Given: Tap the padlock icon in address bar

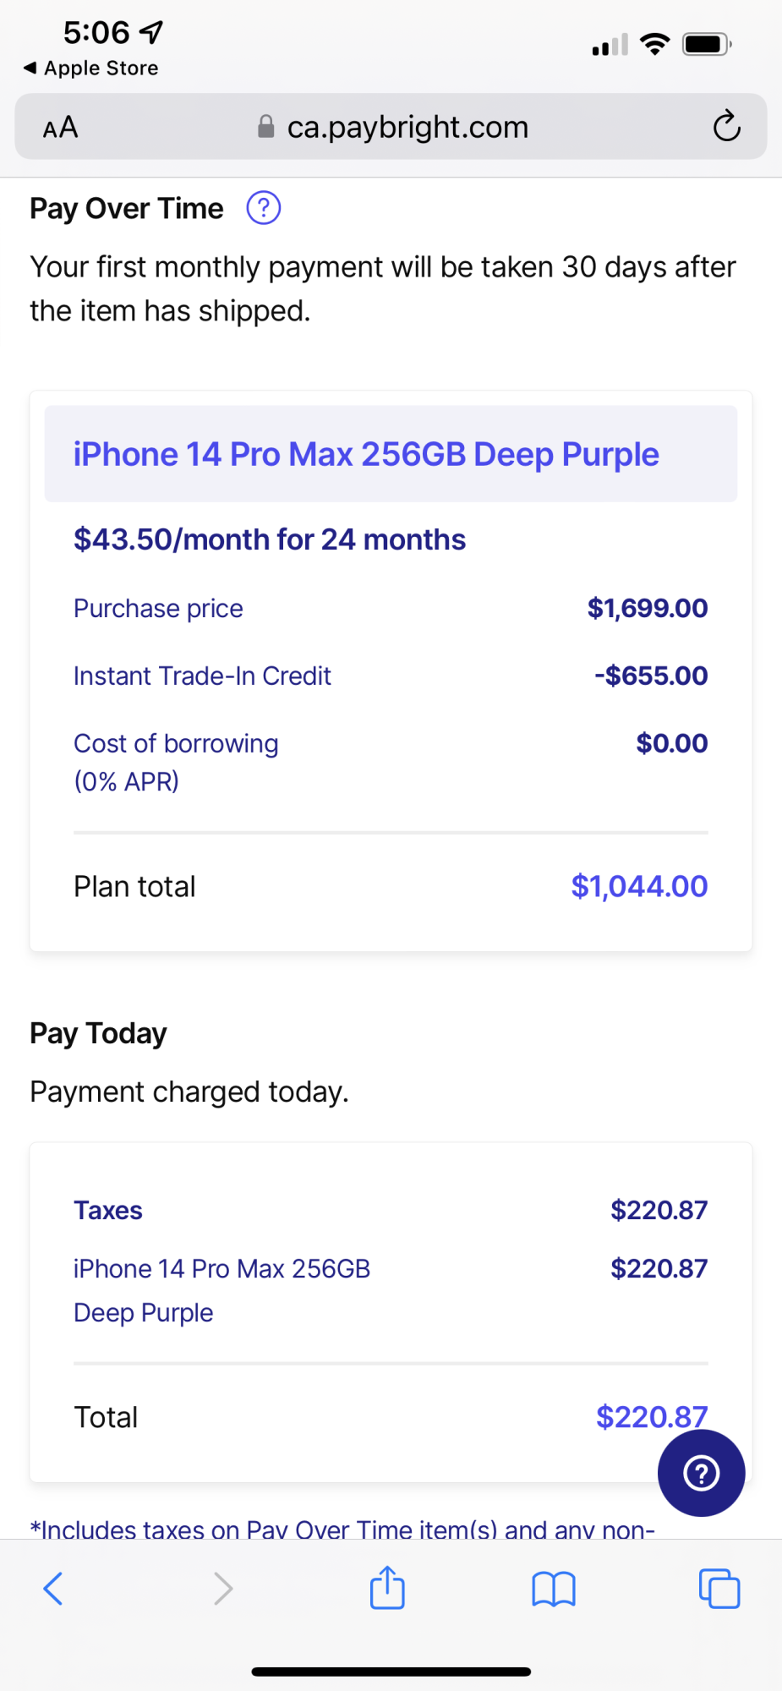Looking at the screenshot, I should tap(266, 127).
